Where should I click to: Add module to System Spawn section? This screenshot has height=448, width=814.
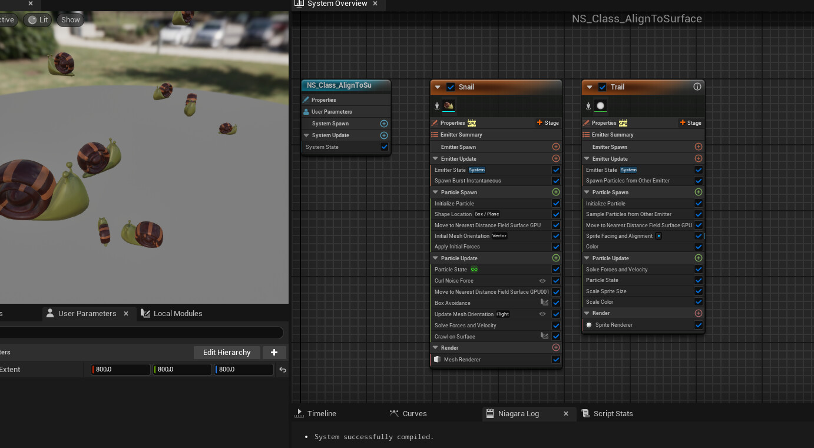[384, 124]
